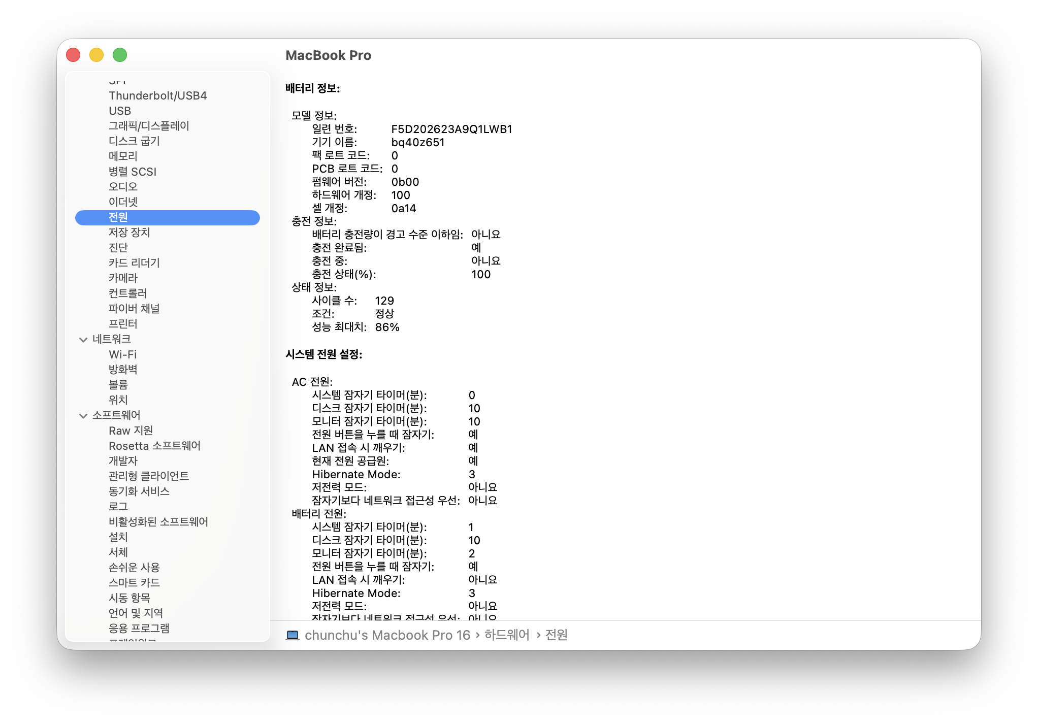Click the laptop icon in the path bar
Image resolution: width=1038 pixels, height=725 pixels.
click(292, 635)
